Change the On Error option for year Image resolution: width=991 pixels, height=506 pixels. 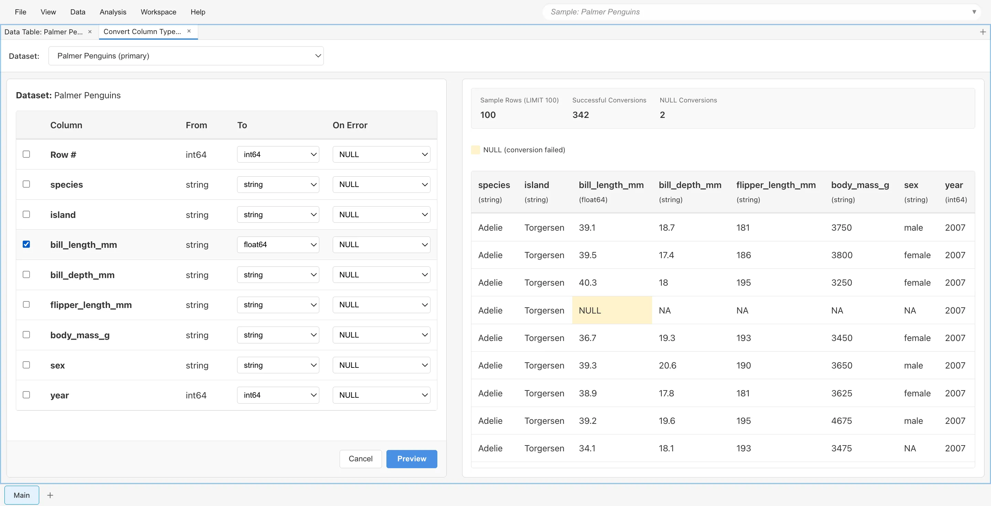tap(381, 395)
